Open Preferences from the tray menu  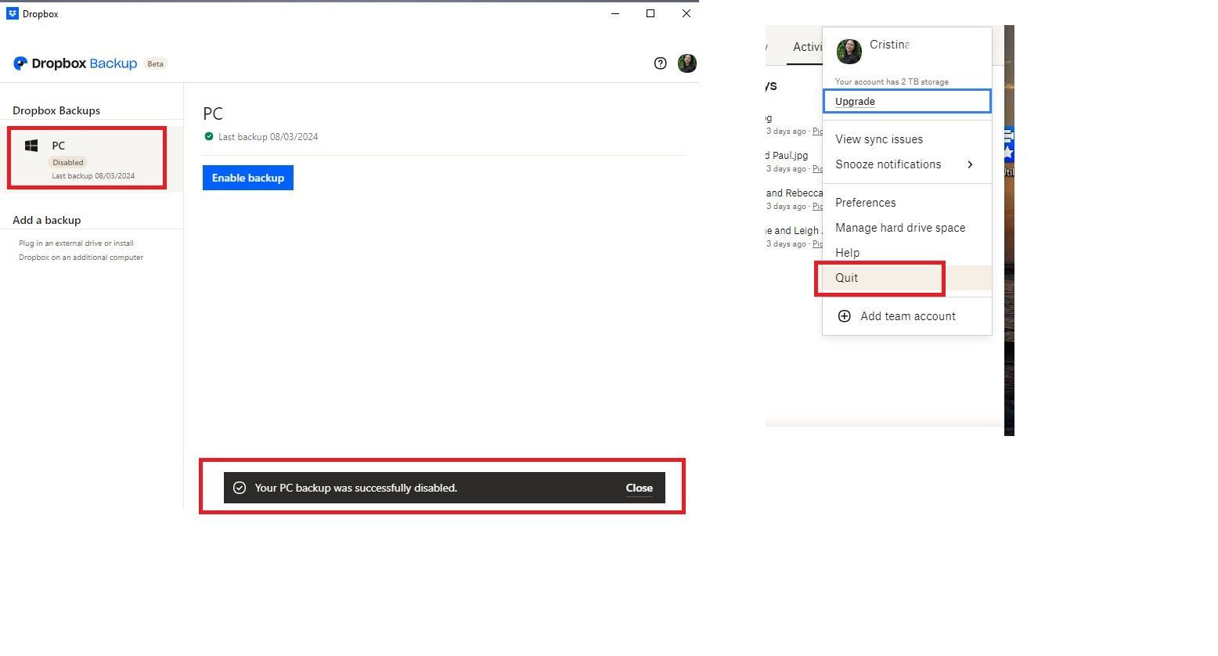pyautogui.click(x=866, y=203)
